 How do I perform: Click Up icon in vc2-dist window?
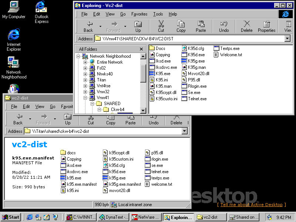[68, 119]
